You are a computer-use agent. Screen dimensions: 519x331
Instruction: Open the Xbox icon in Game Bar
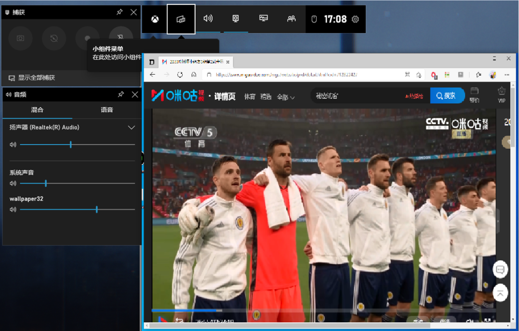click(x=155, y=19)
